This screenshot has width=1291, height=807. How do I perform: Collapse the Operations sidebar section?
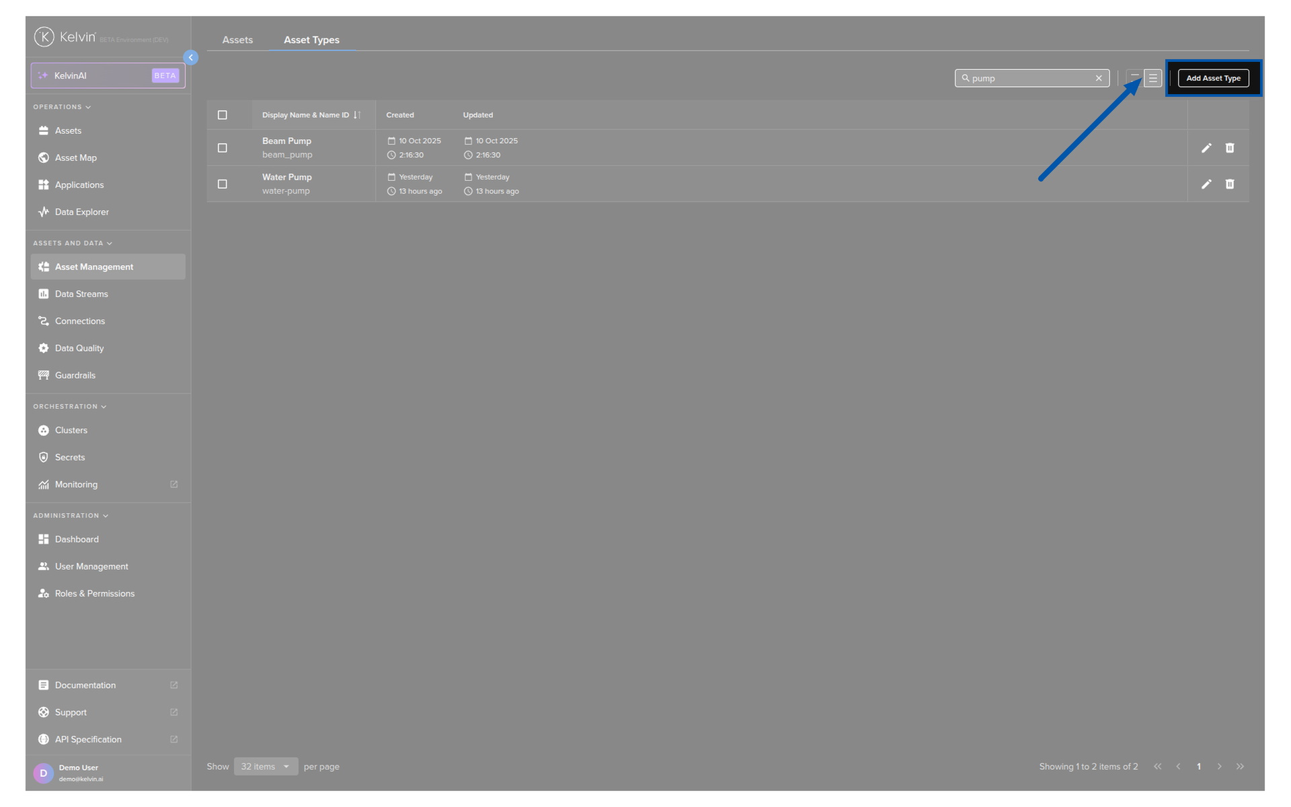coord(62,107)
